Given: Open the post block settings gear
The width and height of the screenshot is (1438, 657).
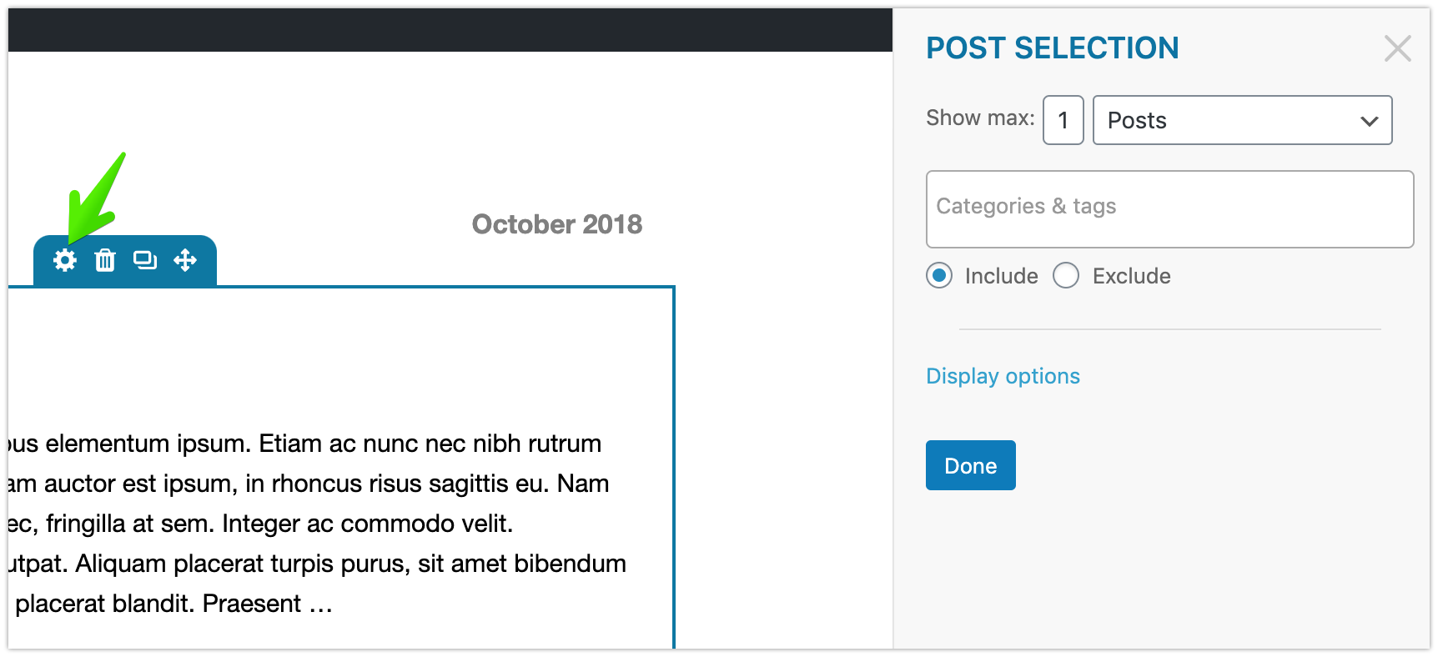Looking at the screenshot, I should click(64, 260).
